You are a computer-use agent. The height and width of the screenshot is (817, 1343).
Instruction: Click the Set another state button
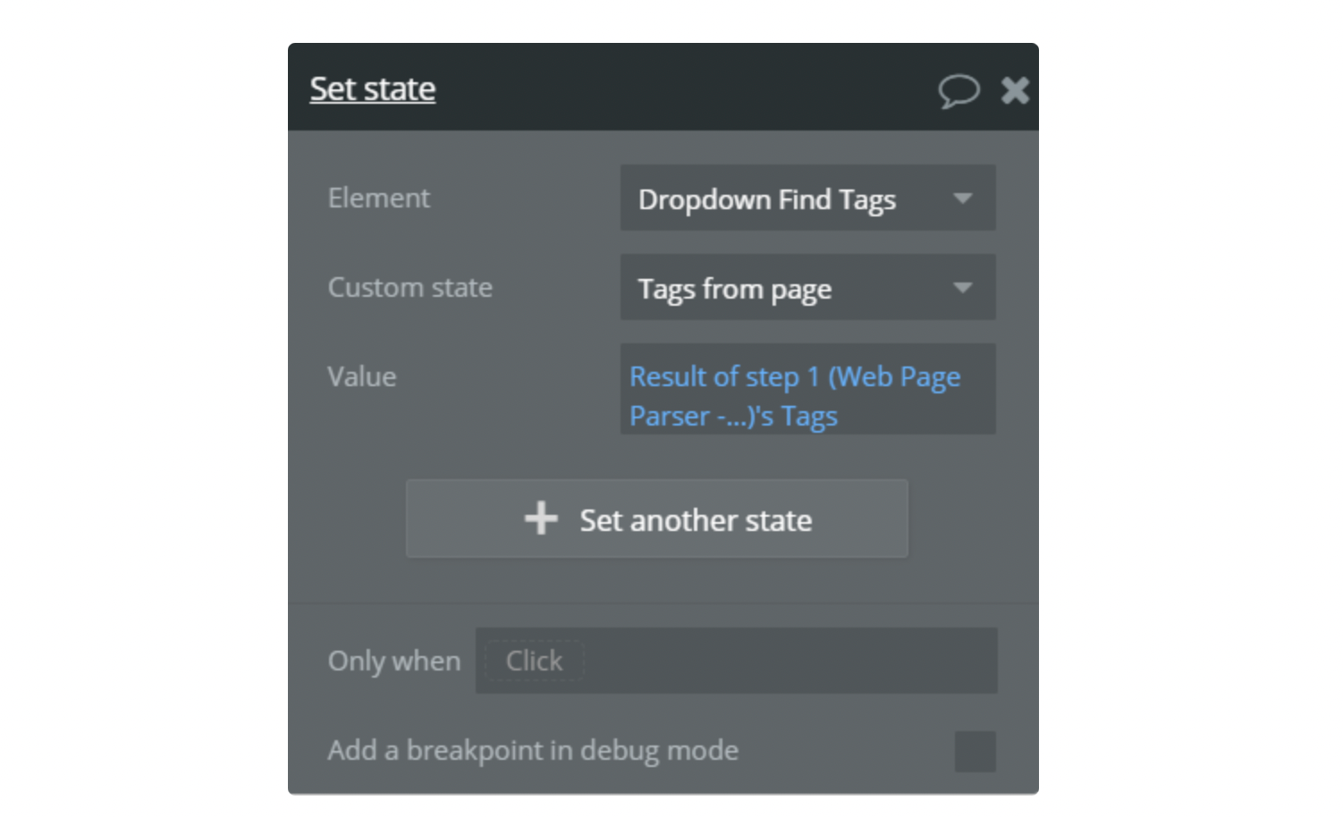point(657,518)
